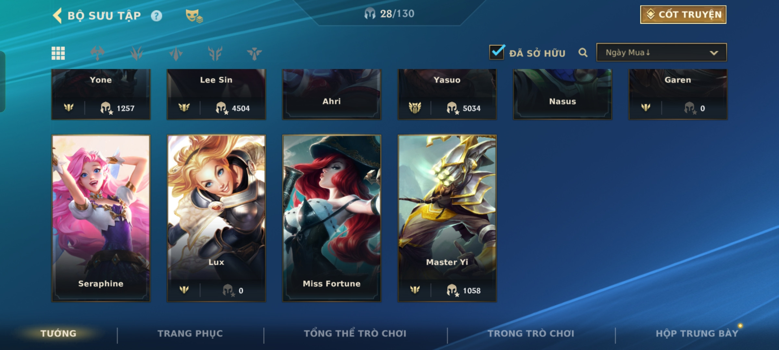Open the champion search magnifier
This screenshot has width=779, height=350.
(583, 52)
